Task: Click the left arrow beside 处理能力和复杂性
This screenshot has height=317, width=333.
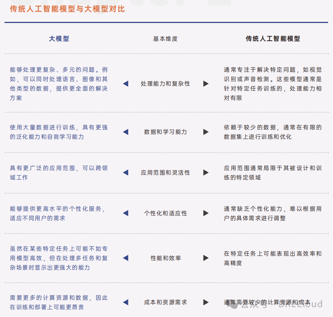Action: (126, 84)
